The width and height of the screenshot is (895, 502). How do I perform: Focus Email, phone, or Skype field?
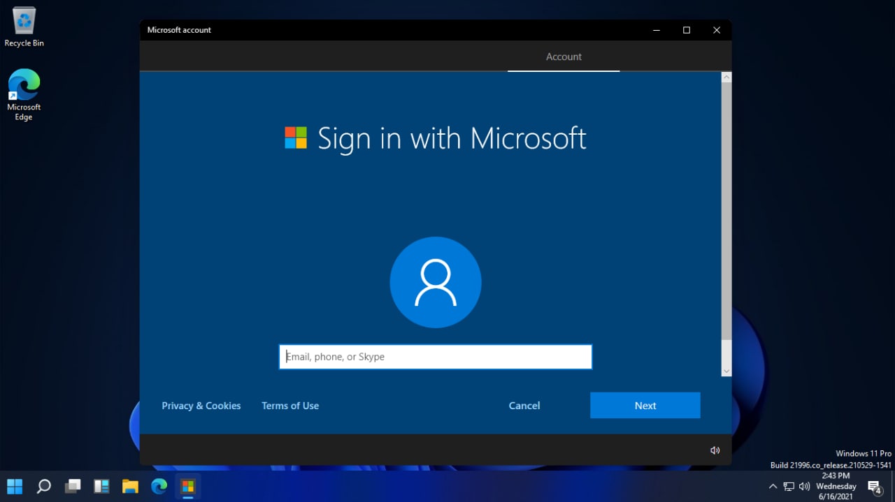[436, 357]
